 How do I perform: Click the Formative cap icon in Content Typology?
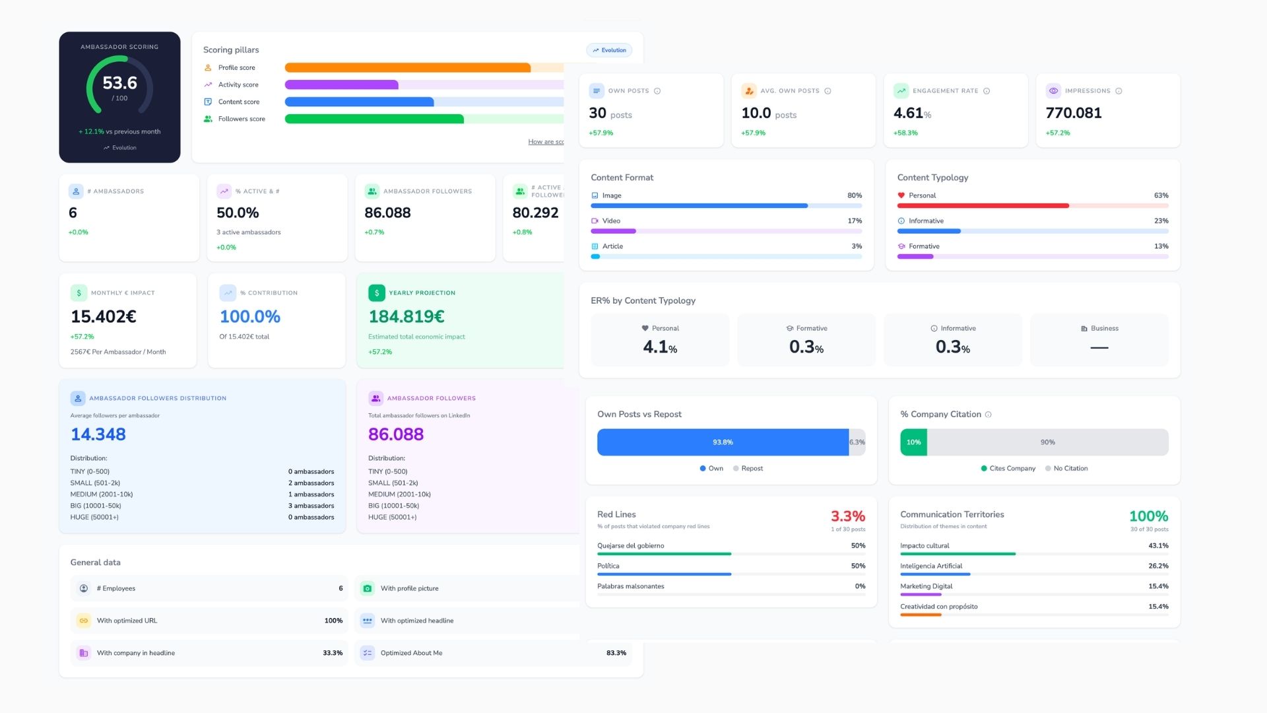(901, 246)
